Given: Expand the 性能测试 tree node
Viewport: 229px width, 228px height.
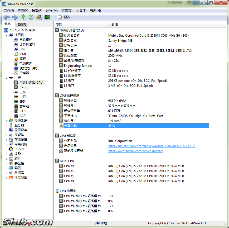Looking at the screenshot, I should [7, 178].
